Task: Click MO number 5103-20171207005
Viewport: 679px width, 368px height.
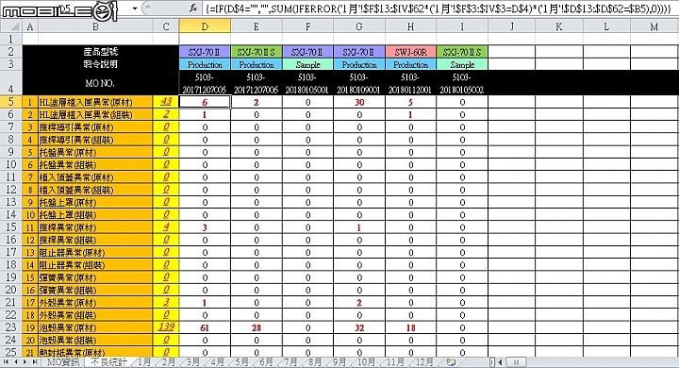Action: click(x=205, y=83)
